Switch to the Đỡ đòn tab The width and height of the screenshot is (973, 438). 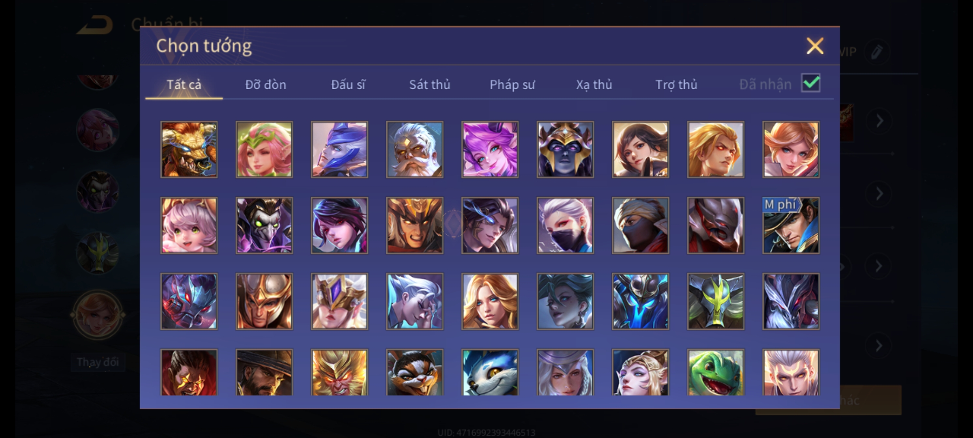point(266,84)
